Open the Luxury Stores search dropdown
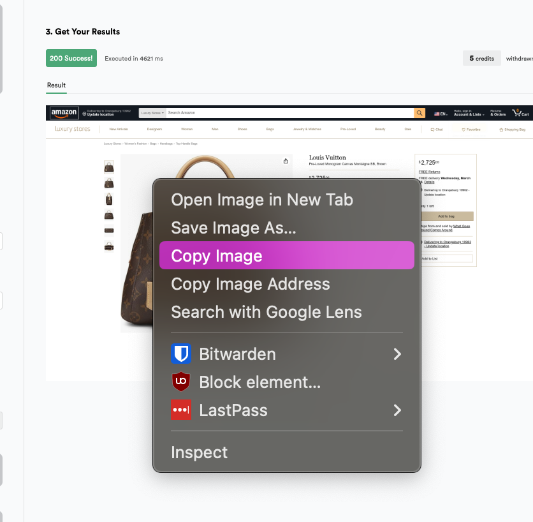Image resolution: width=533 pixels, height=522 pixels. click(152, 113)
